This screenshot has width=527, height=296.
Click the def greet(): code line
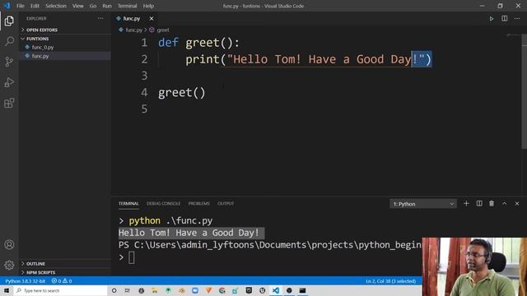(x=198, y=43)
